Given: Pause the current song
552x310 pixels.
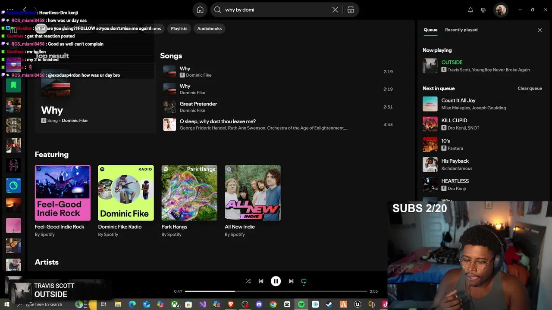Looking at the screenshot, I should point(276,281).
